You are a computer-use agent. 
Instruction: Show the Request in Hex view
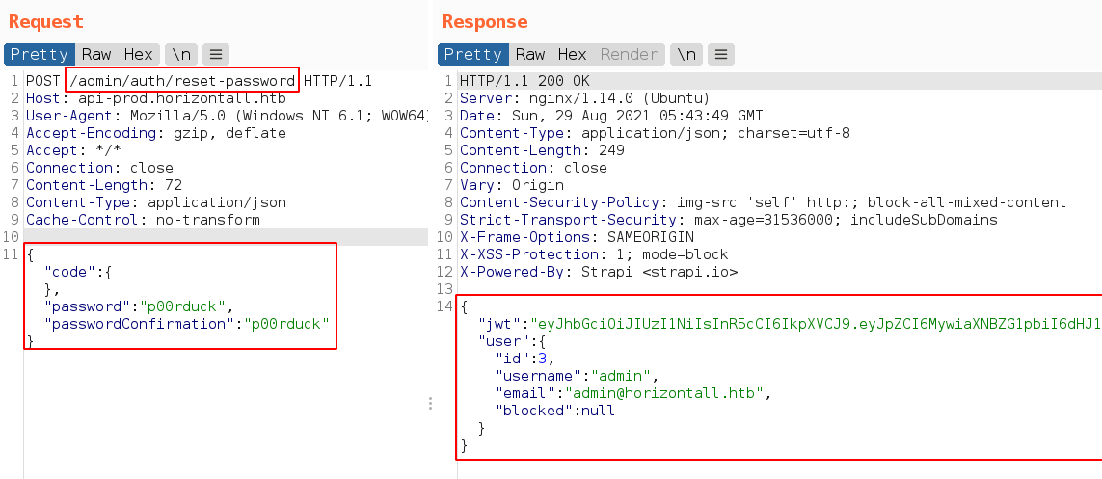(138, 54)
